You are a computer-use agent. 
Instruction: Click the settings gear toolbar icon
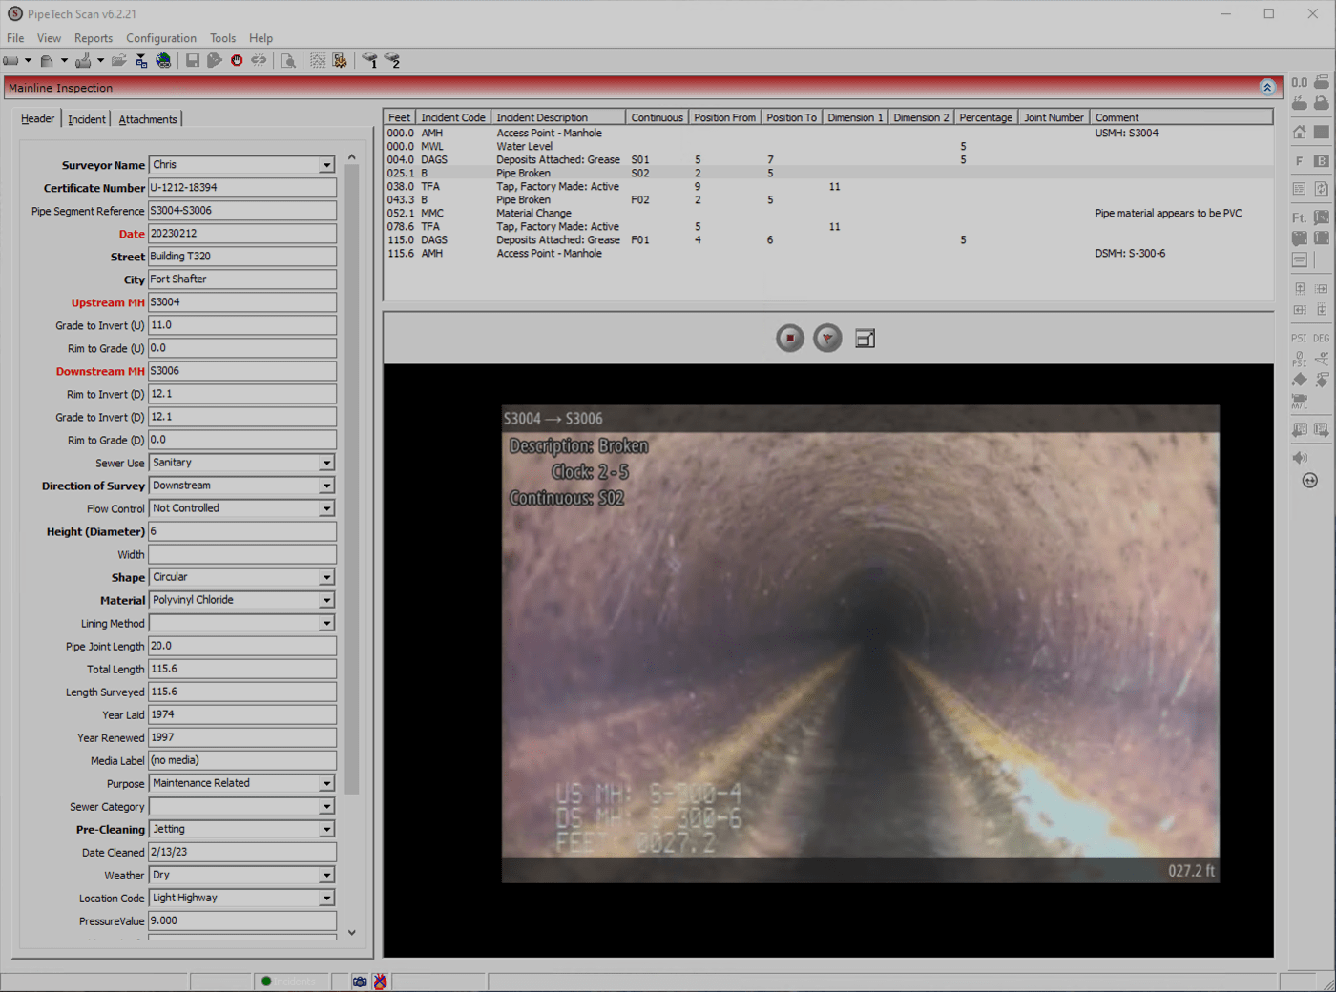(340, 61)
